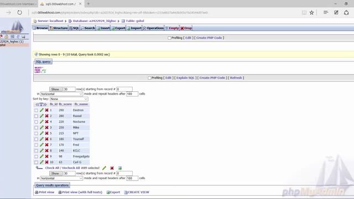Click lower repeat headers cells field
The width and height of the screenshot is (354, 199).
(132, 178)
